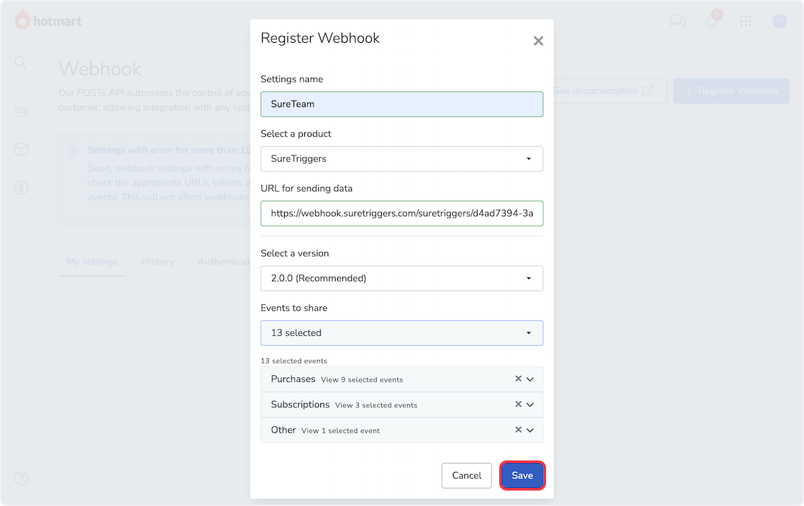This screenshot has height=506, width=804.
Task: Click the See documentation button
Action: (x=604, y=90)
